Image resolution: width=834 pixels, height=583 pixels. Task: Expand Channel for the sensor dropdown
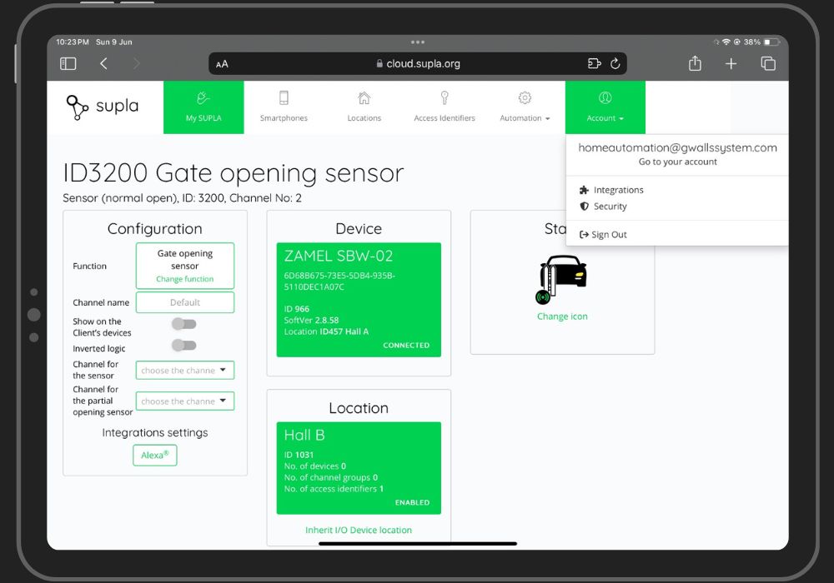pos(184,371)
